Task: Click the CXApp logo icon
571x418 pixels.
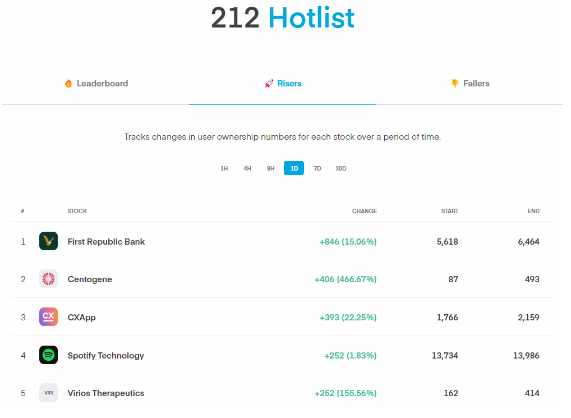Action: coord(48,317)
